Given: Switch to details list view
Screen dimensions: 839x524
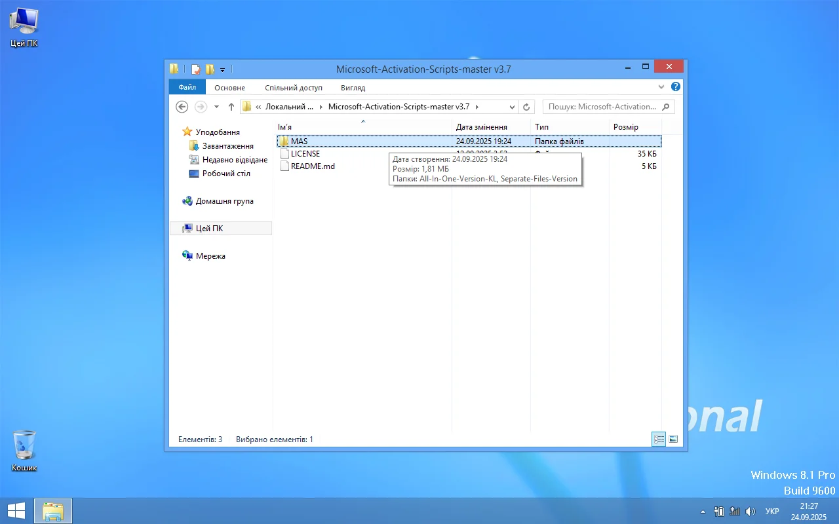Looking at the screenshot, I should coord(659,439).
